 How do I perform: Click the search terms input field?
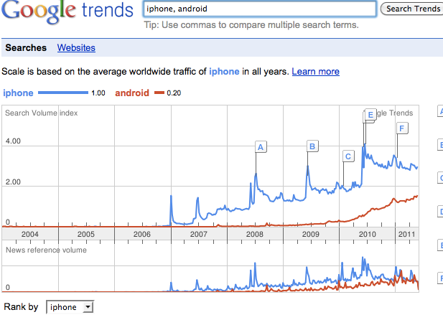(x=258, y=9)
